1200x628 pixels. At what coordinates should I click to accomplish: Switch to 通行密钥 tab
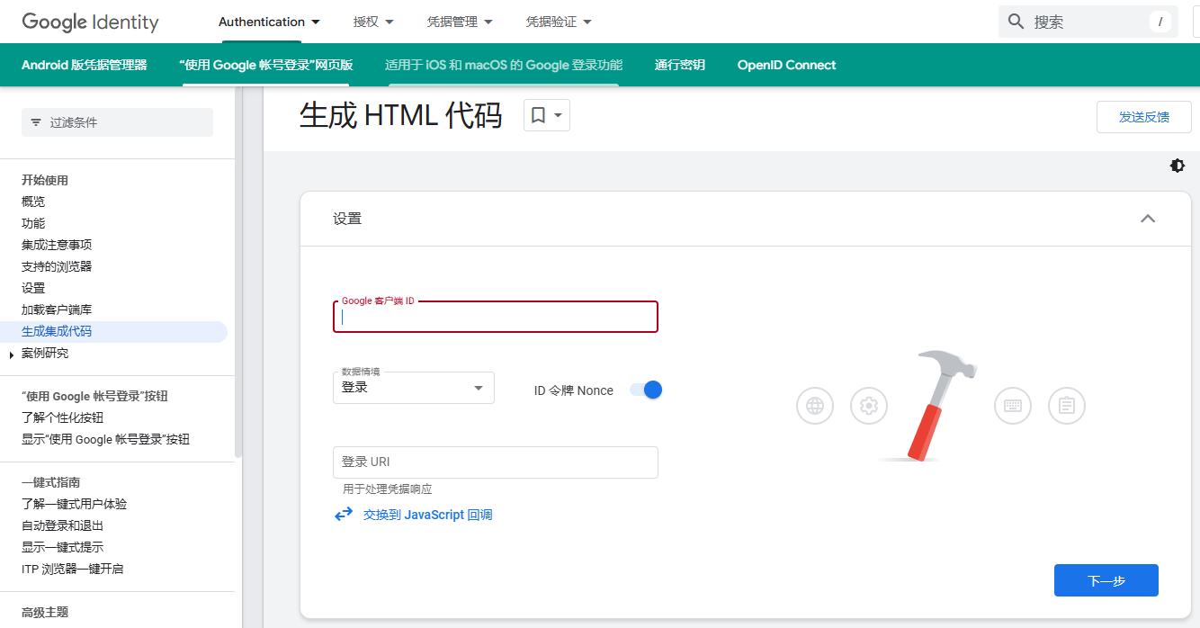(x=679, y=65)
